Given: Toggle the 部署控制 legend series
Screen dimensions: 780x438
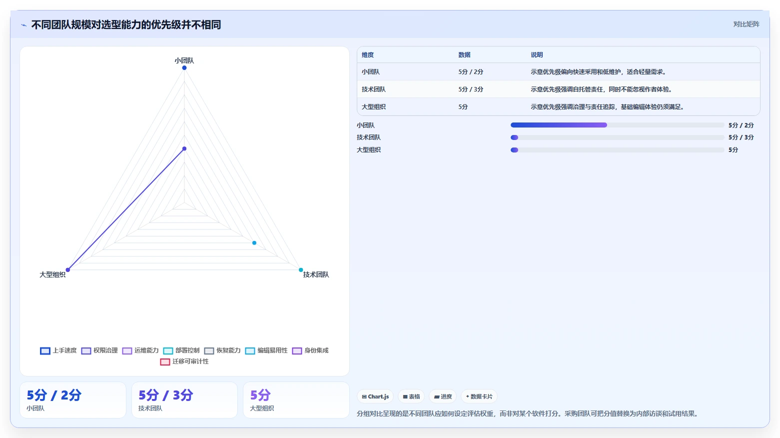Looking at the screenshot, I should [x=181, y=350].
